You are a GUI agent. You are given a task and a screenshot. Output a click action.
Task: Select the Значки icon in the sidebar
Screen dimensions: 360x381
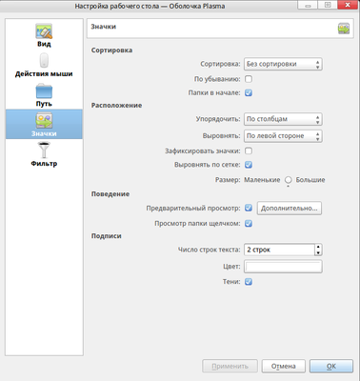44,121
